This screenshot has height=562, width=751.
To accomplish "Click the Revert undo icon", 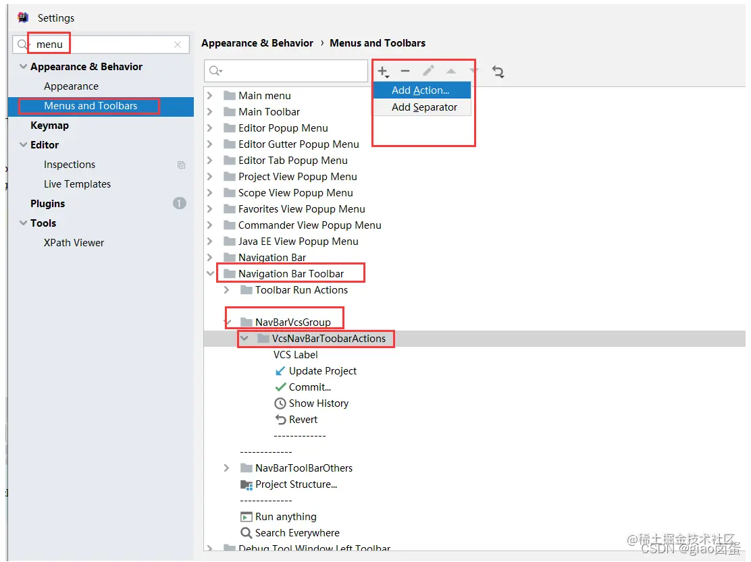I will tap(280, 420).
